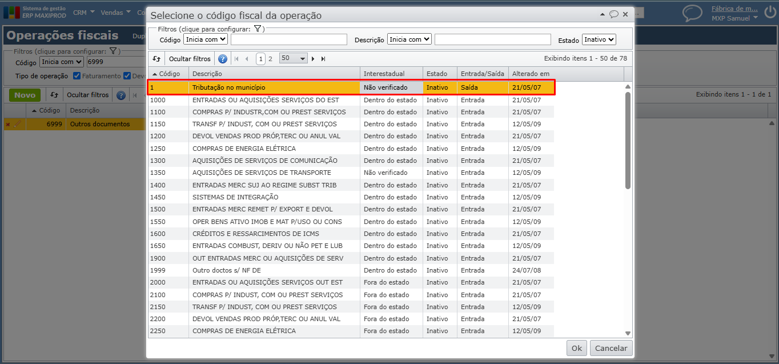Jump to last page in dialog pager
The width and height of the screenshot is (779, 364).
[323, 59]
